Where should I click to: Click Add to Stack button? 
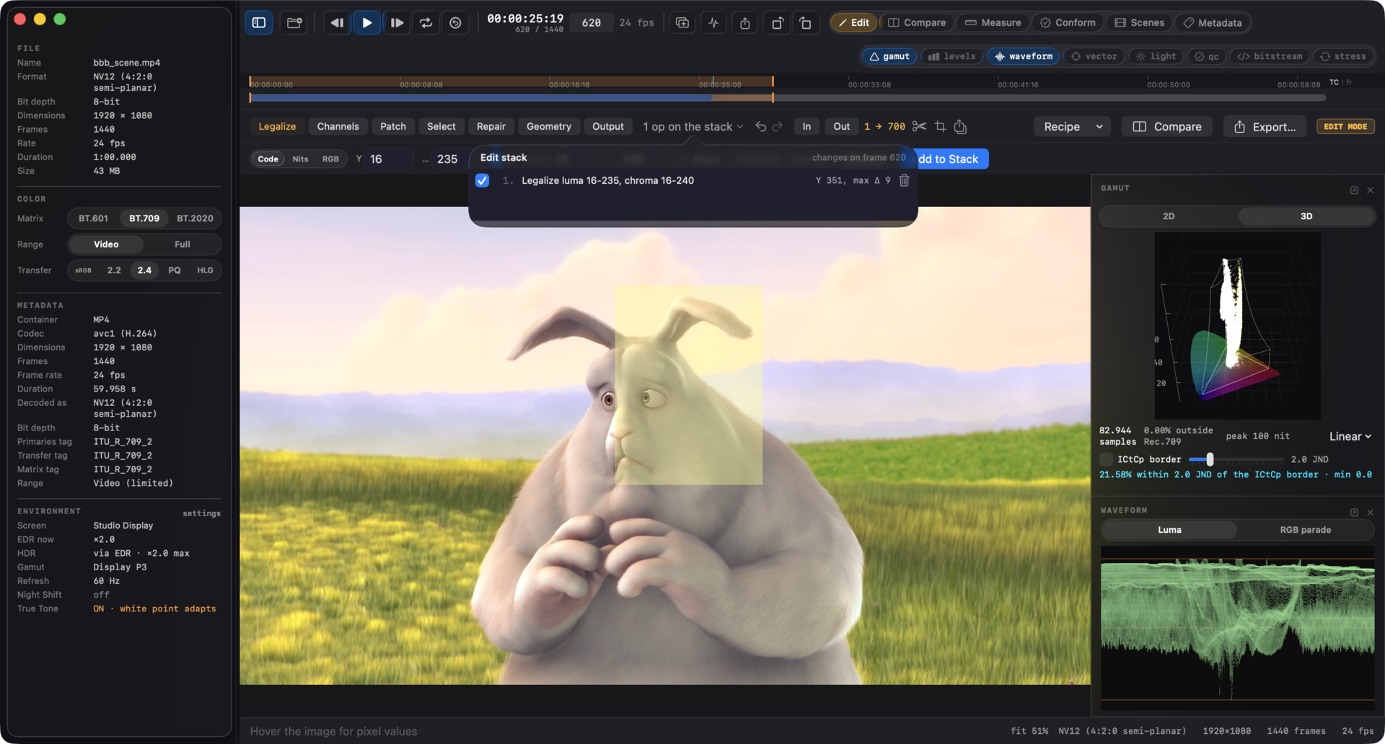(949, 159)
